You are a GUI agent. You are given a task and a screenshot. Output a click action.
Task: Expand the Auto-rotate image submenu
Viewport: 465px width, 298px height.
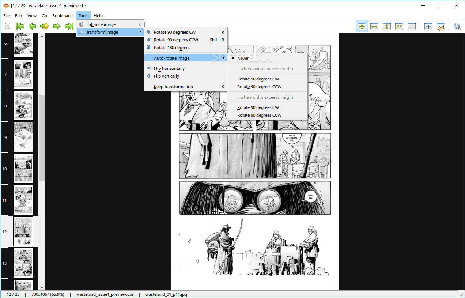point(186,58)
